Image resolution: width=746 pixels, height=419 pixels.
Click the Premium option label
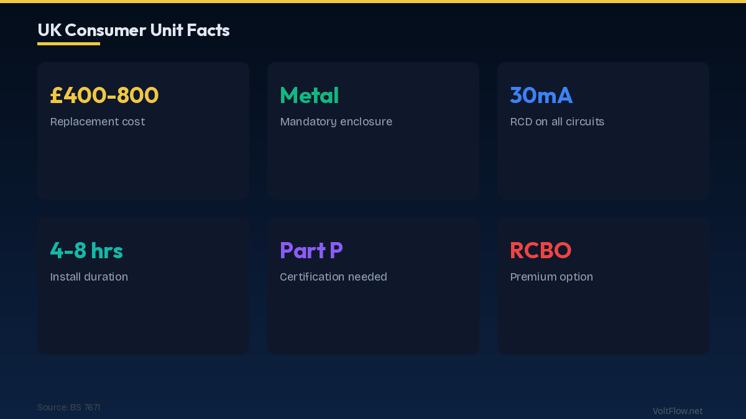click(x=551, y=277)
